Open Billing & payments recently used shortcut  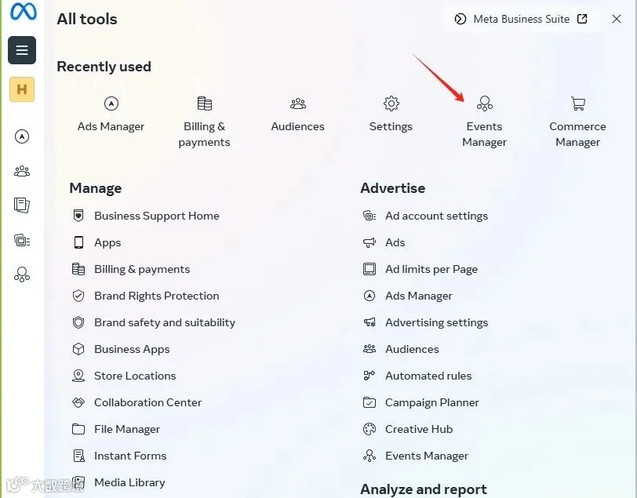204,122
